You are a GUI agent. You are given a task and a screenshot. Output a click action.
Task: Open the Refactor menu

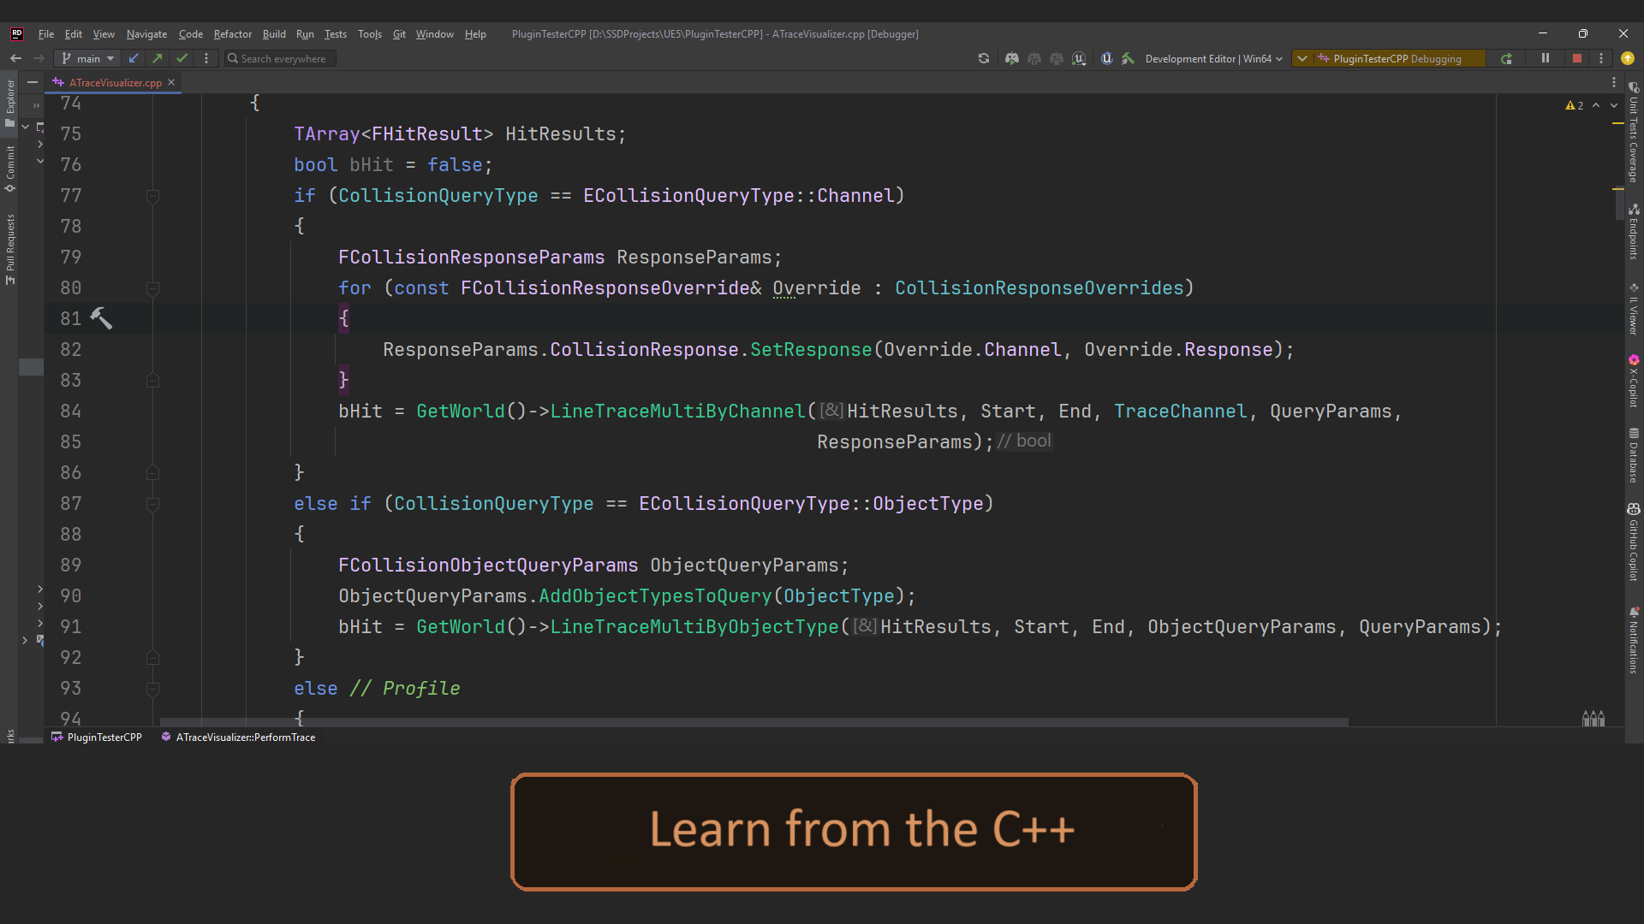233,34
